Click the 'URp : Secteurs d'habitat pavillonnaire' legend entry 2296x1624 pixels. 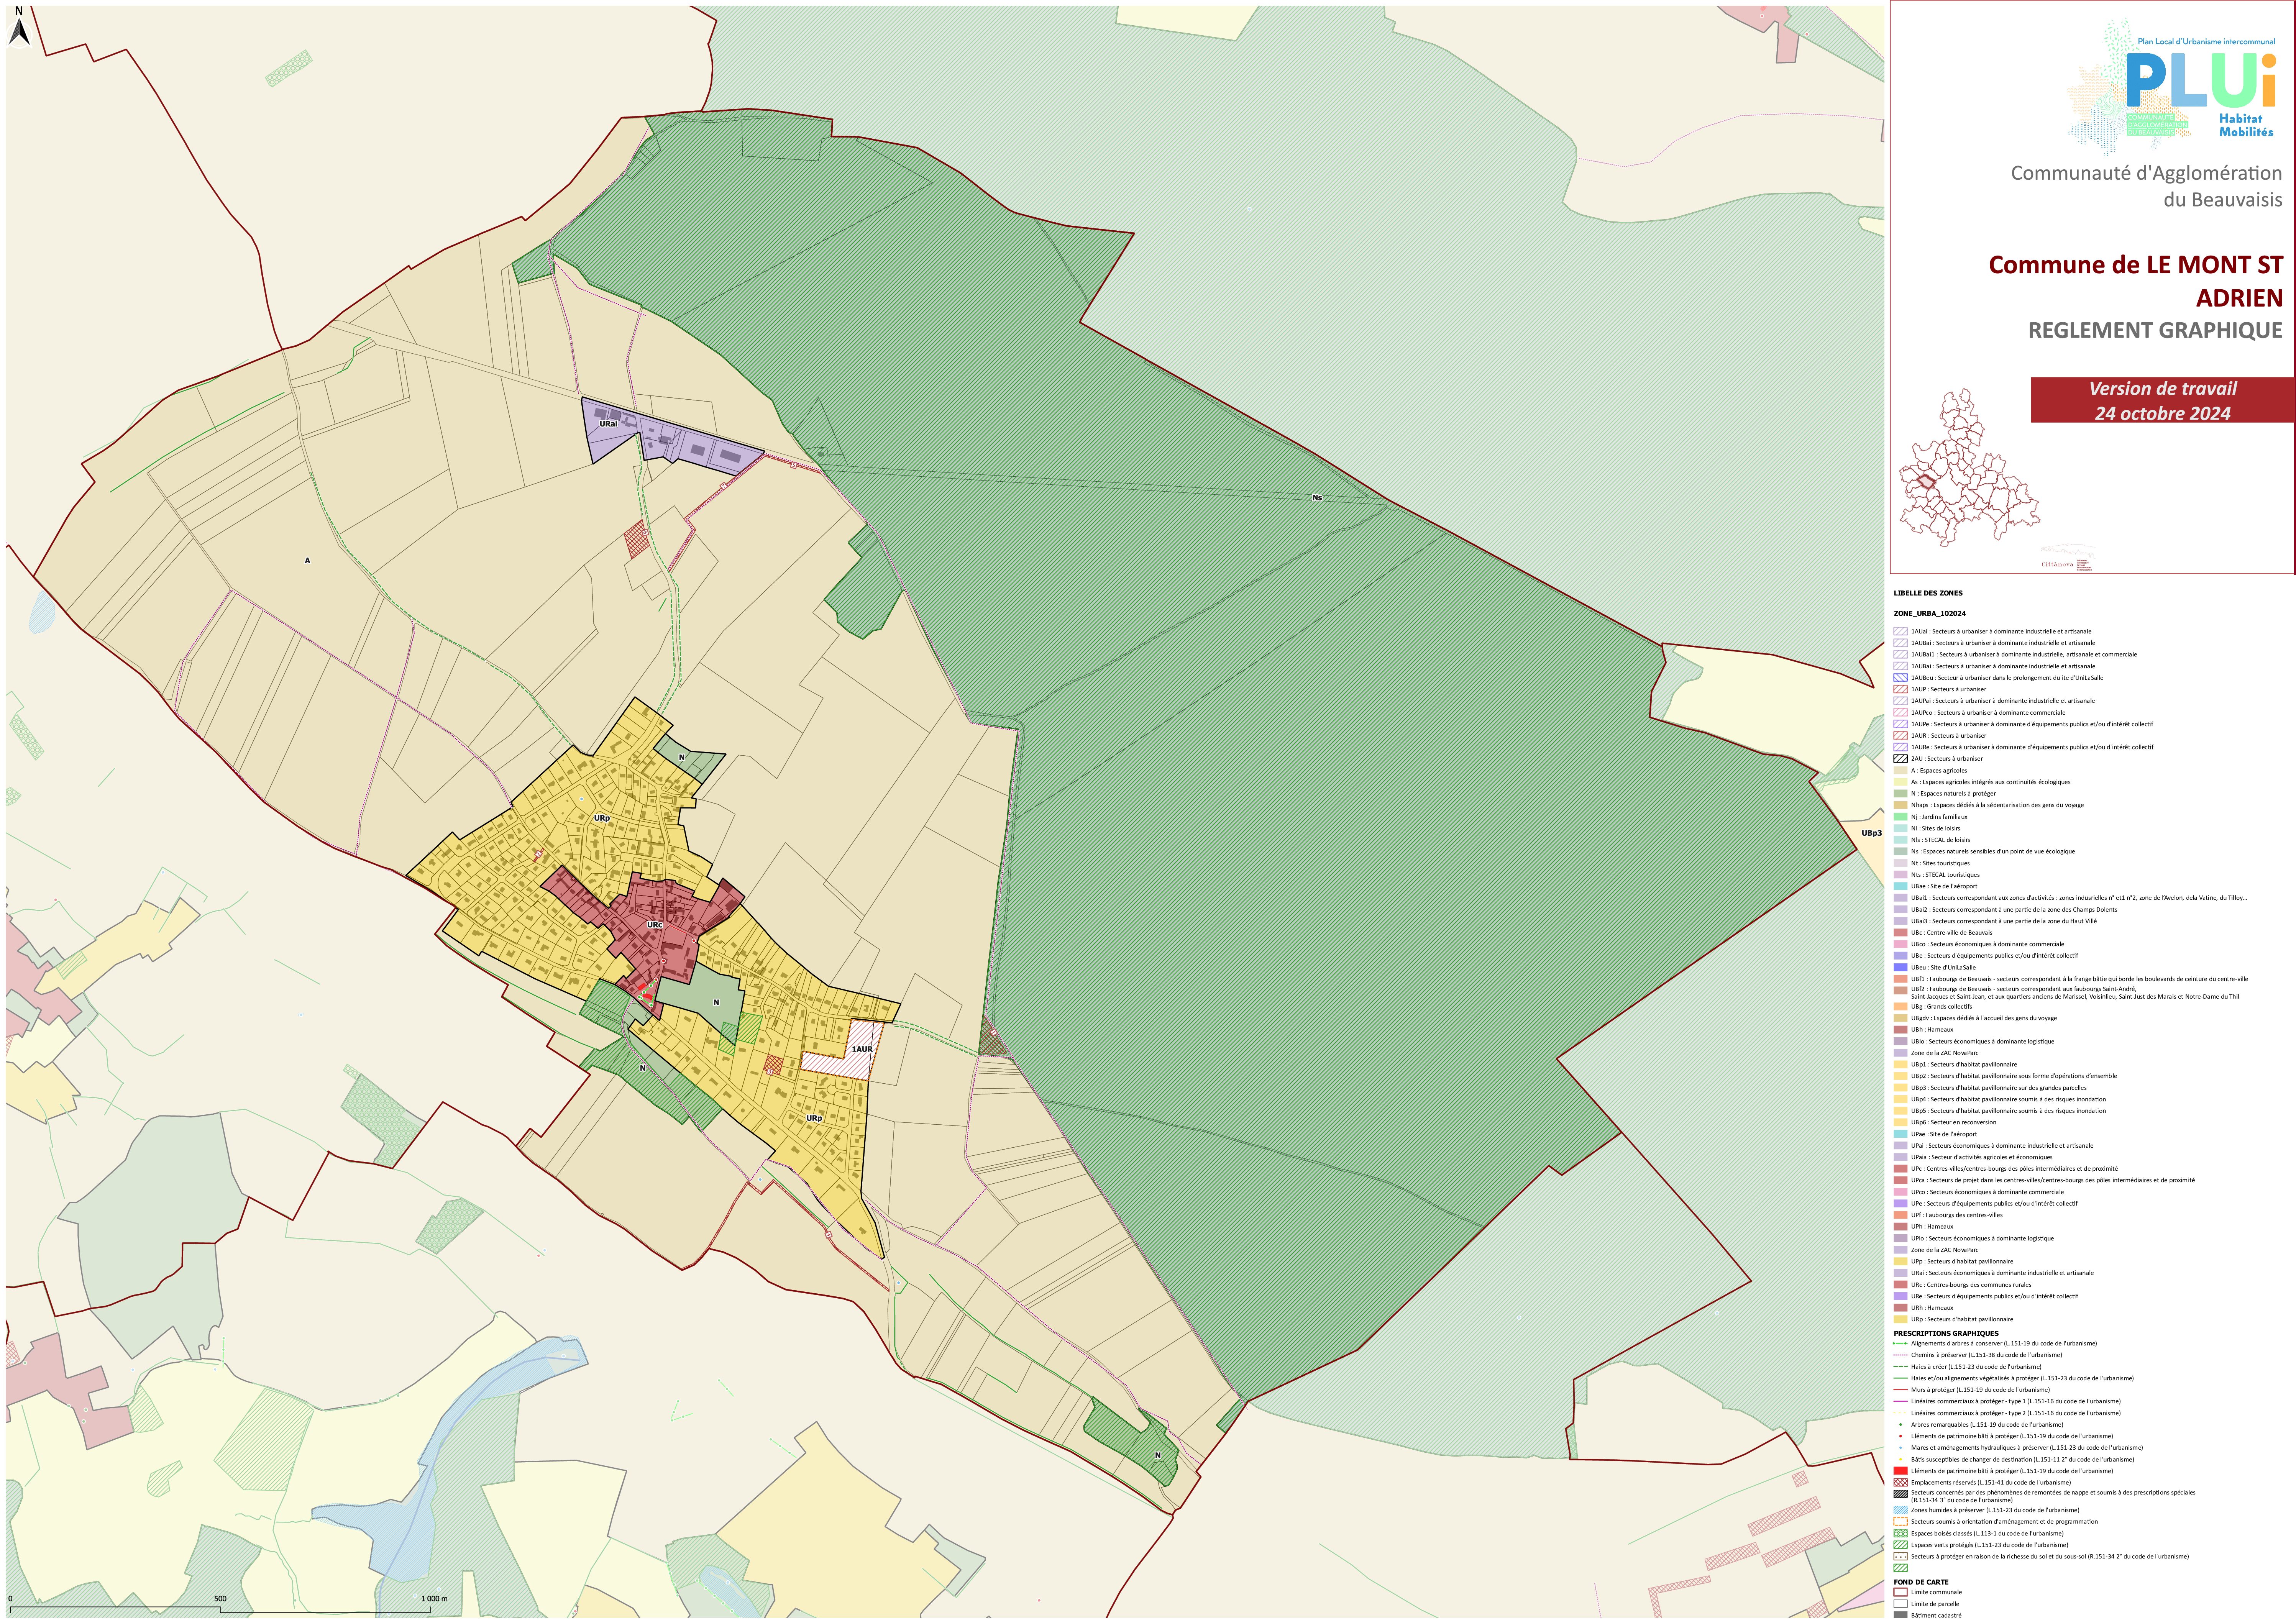click(x=1962, y=1319)
